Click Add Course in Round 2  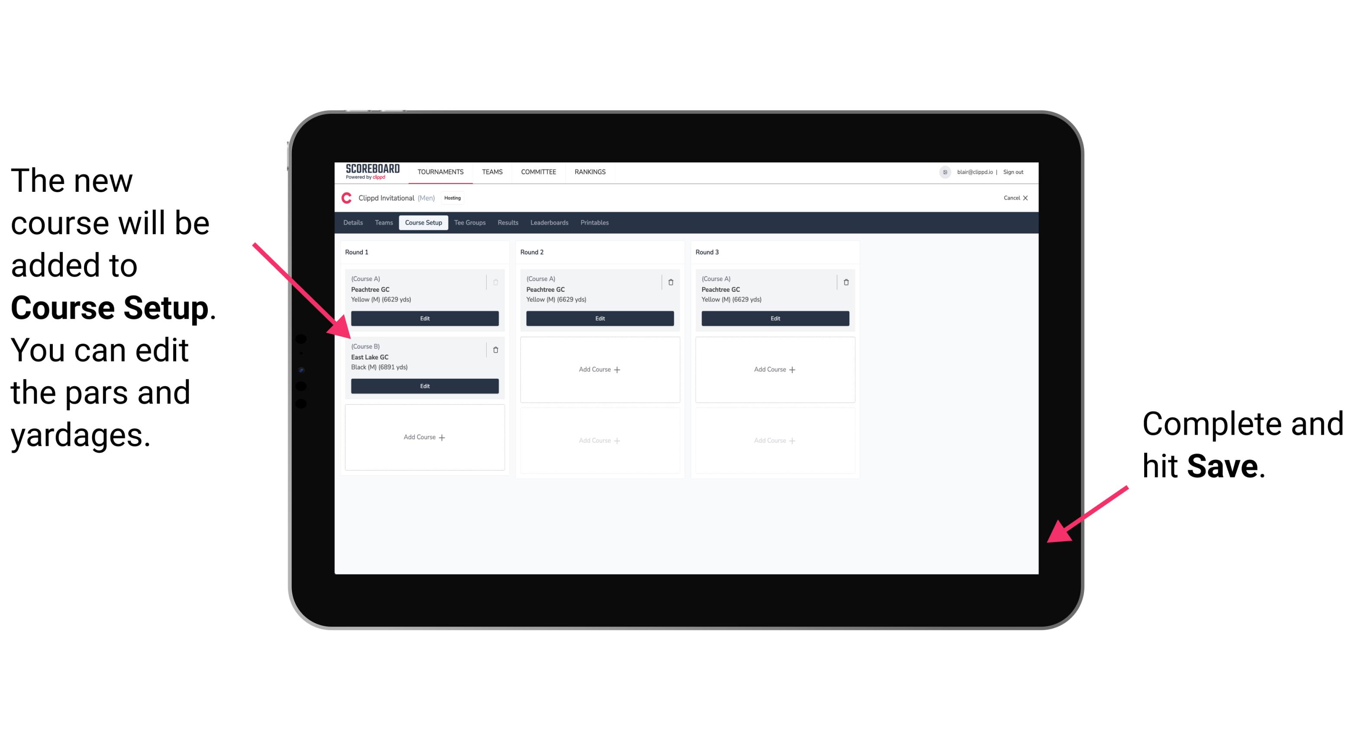pyautogui.click(x=599, y=369)
